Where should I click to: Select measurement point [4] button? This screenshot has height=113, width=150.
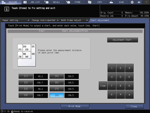pos(26,95)
